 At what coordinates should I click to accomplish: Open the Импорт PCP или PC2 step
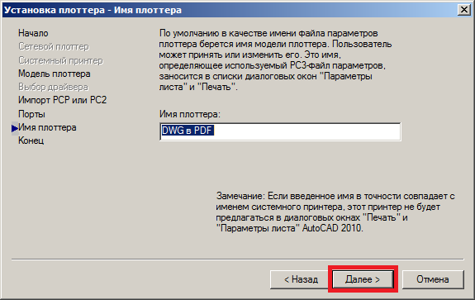click(63, 100)
